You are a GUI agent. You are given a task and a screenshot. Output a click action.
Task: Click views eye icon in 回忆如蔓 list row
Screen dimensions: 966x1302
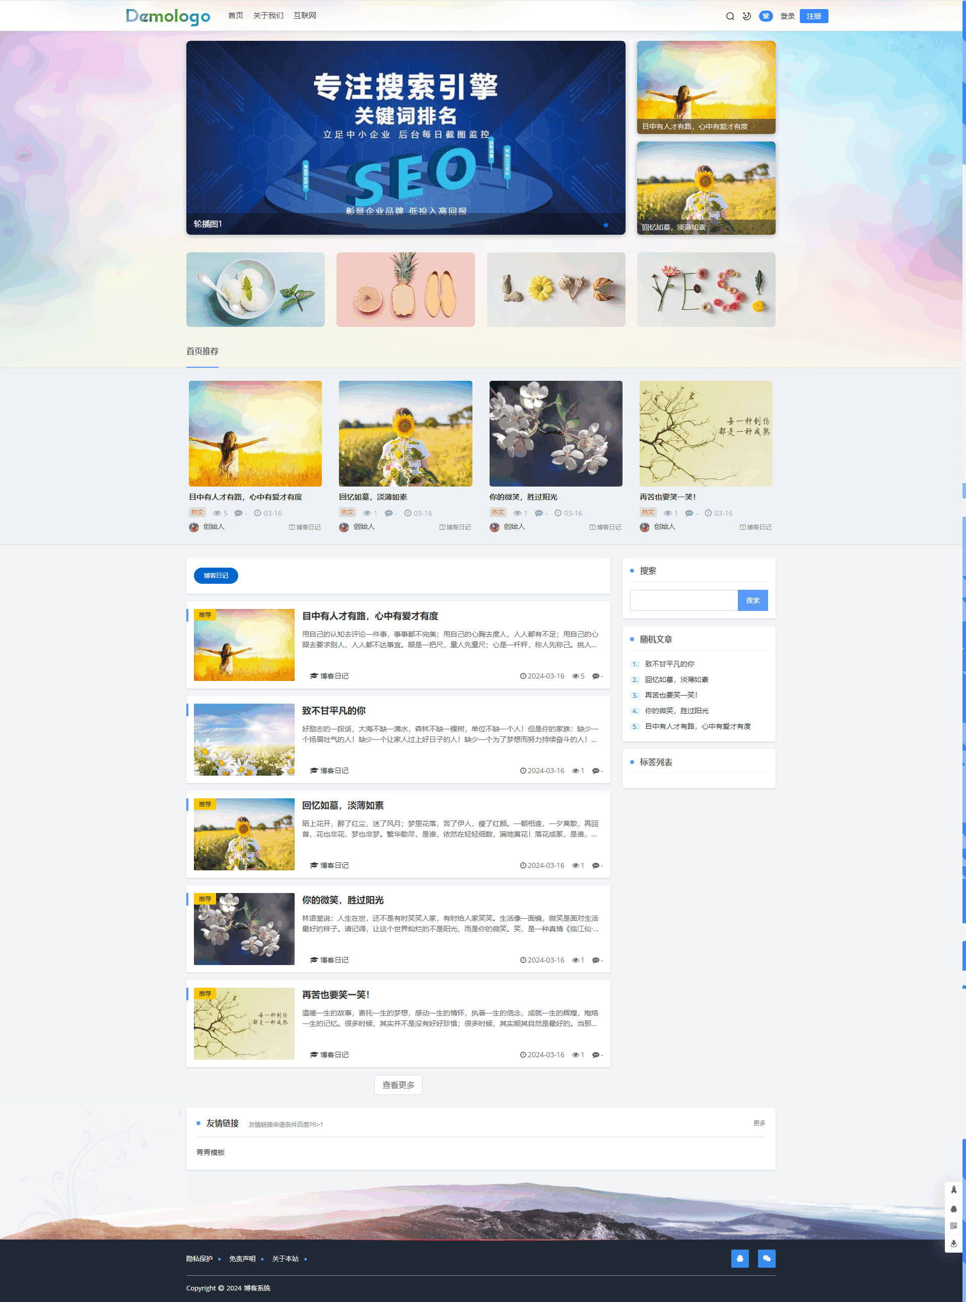[575, 866]
